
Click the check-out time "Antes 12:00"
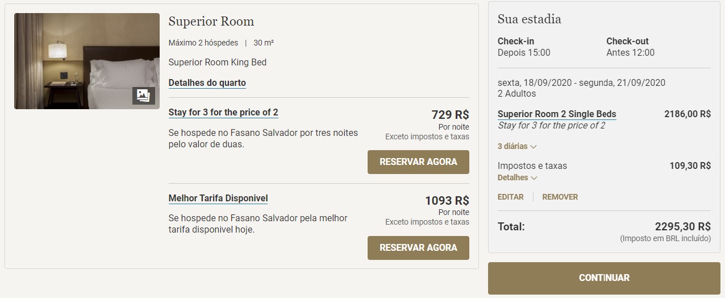(x=630, y=52)
